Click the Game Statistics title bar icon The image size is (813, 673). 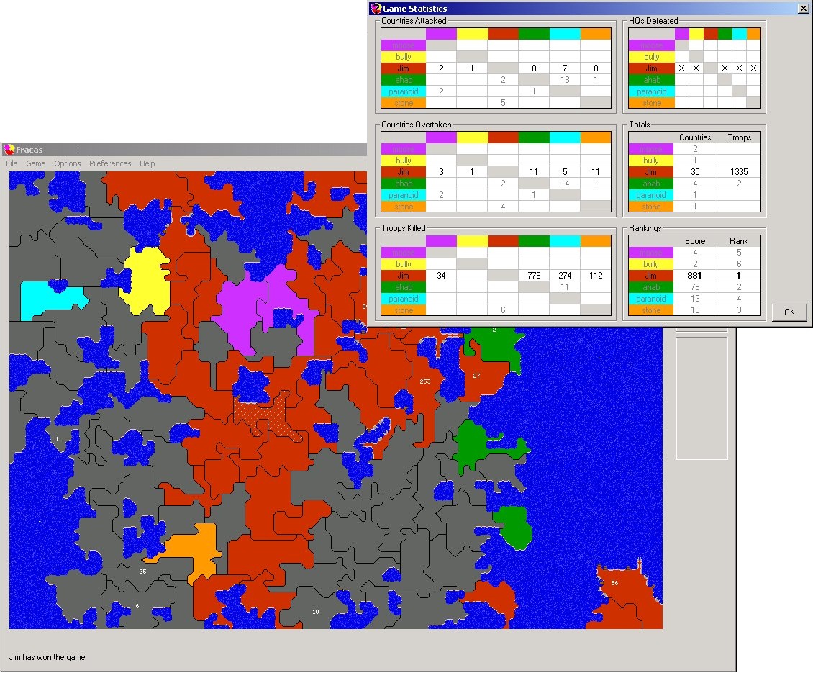pos(376,9)
